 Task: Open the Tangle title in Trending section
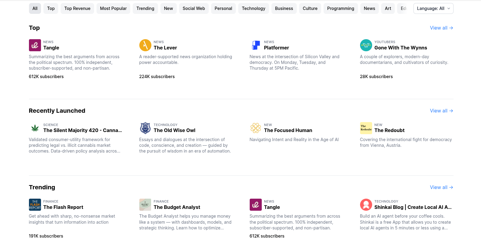(x=272, y=207)
